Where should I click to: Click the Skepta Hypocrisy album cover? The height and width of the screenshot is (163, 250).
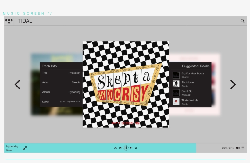pyautogui.click(x=125, y=84)
